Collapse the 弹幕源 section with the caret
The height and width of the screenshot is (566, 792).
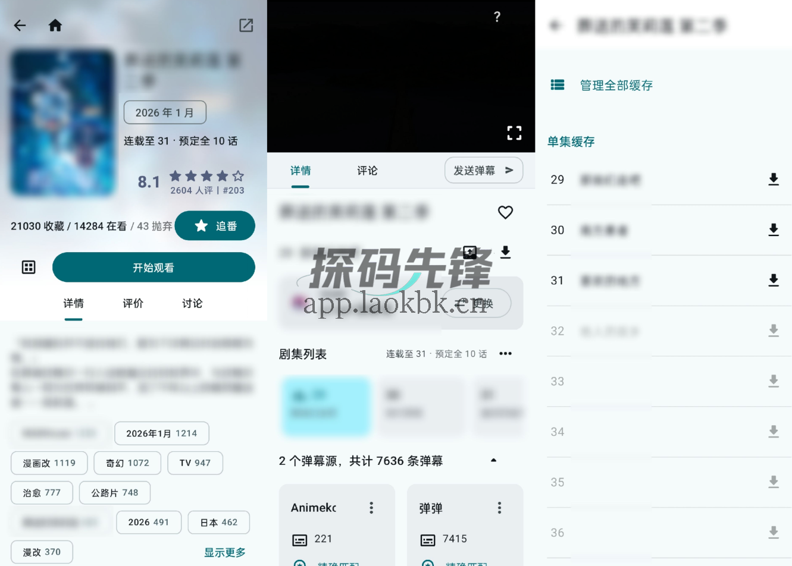[x=493, y=460]
